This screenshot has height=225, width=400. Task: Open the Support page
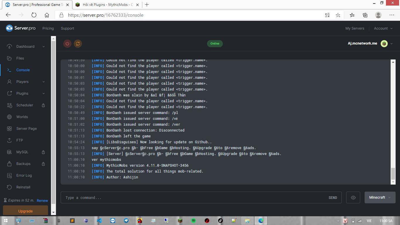pos(67,28)
